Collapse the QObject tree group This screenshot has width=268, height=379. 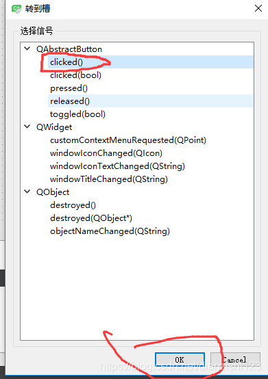(27, 192)
